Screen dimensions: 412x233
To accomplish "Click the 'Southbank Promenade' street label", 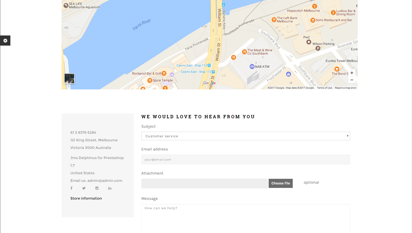I will point(239,27).
